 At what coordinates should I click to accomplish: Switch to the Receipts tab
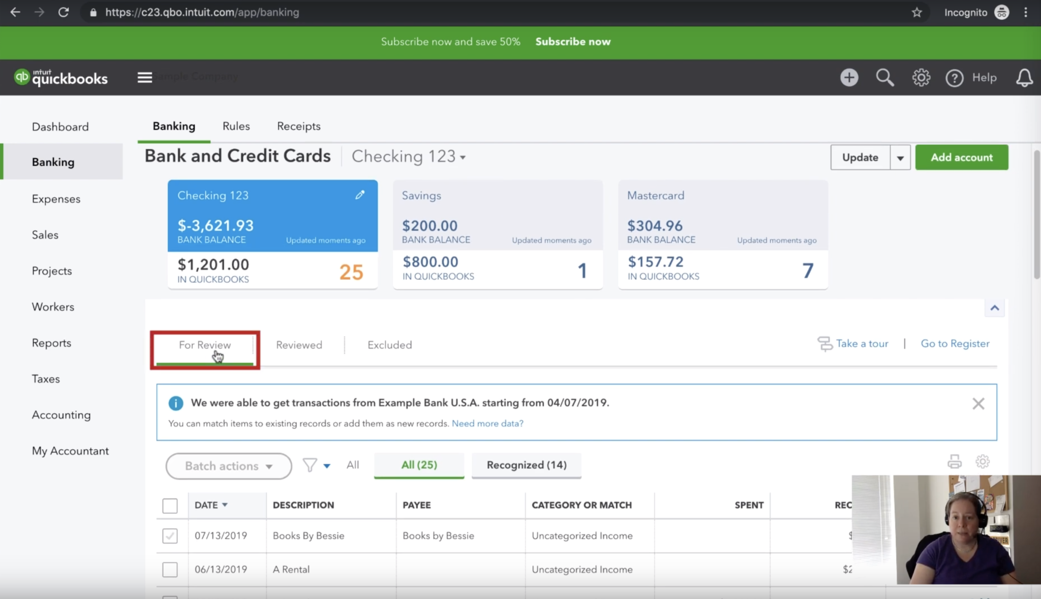click(298, 126)
